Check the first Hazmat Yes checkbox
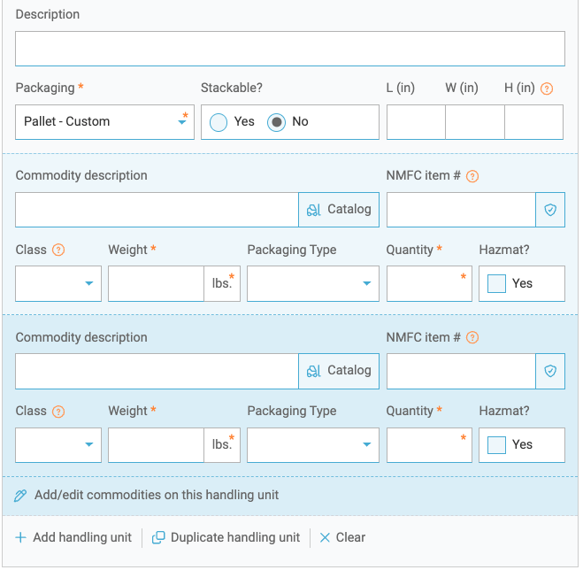 496,284
